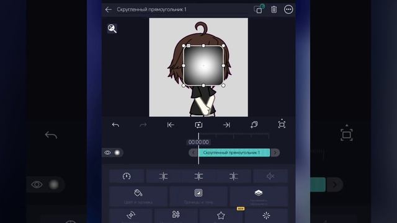Open the Edit Shape tool with four shapes
This screenshot has height=223, width=397.
(176, 216)
